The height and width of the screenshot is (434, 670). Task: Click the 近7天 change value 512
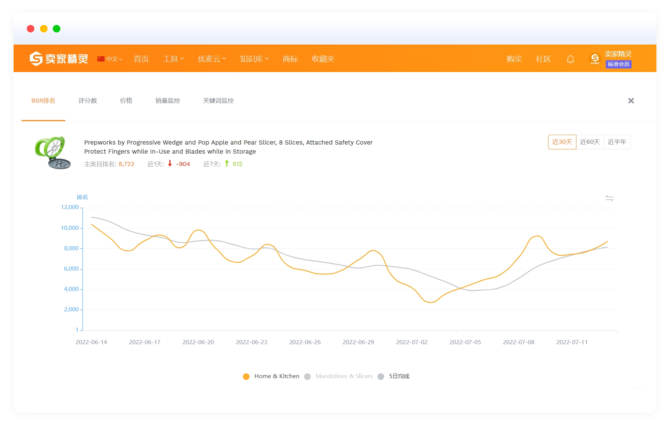[x=238, y=164]
